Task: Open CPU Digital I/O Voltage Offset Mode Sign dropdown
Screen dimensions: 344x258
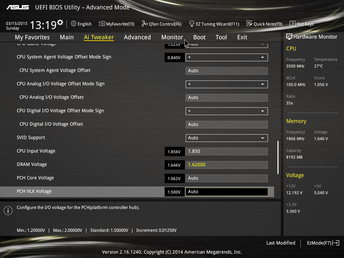Action: pyautogui.click(x=227, y=111)
